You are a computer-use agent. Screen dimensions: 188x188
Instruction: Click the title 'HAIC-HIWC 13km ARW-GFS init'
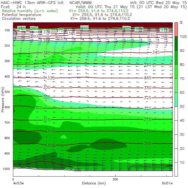[x=32, y=3]
